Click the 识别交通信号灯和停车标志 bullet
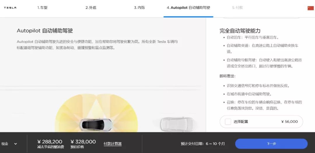Image resolution: width=315 pixels, height=153 pixels. pyautogui.click(x=258, y=86)
